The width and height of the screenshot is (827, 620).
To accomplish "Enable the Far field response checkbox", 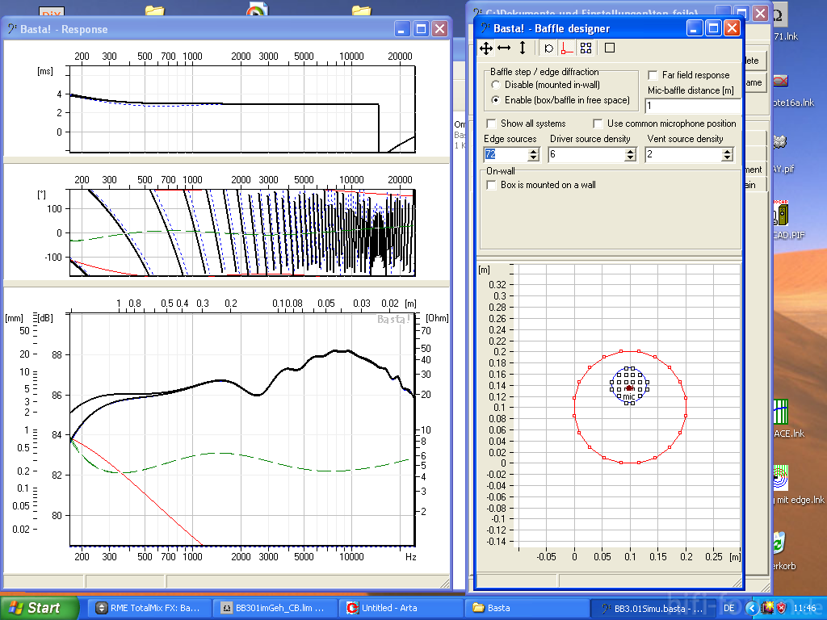I will coord(653,75).
